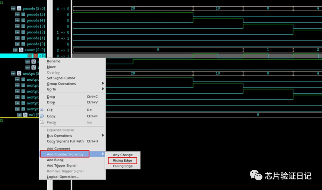The image size is (322, 190).
Task: Click the signal icon beside pucode[1]
Action: (23, 38)
